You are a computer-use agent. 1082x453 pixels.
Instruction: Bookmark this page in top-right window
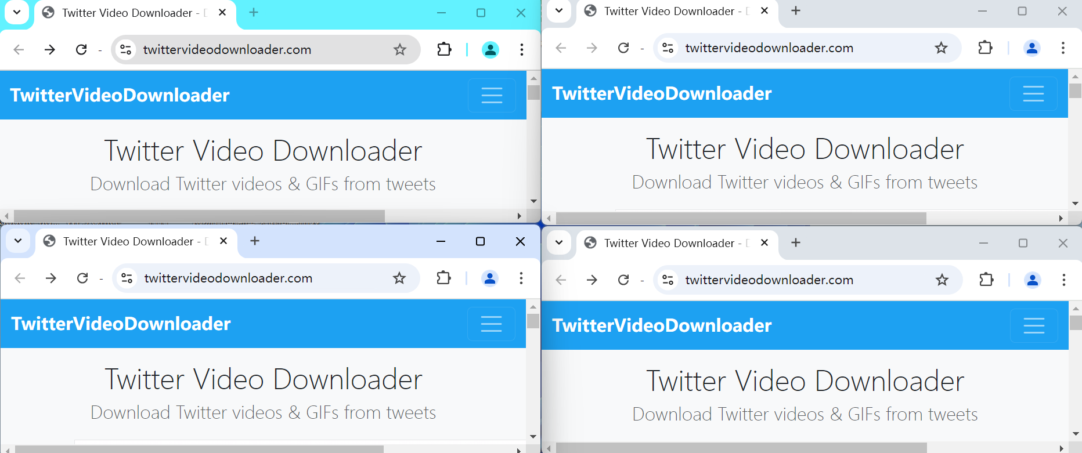point(942,48)
